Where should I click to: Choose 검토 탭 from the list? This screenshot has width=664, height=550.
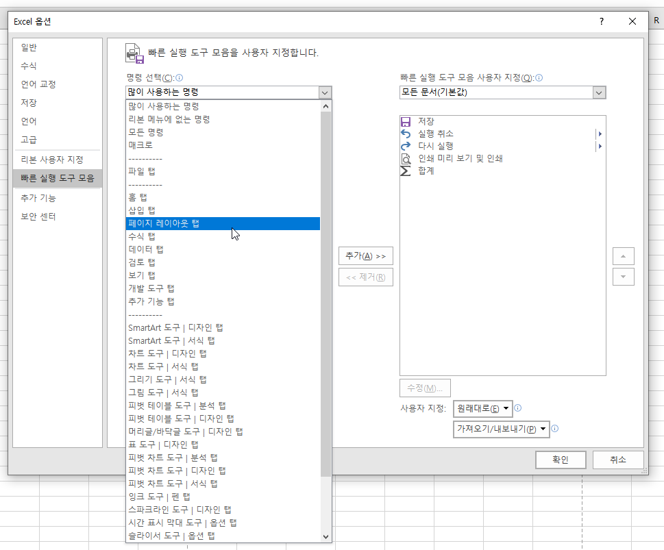pos(223,262)
